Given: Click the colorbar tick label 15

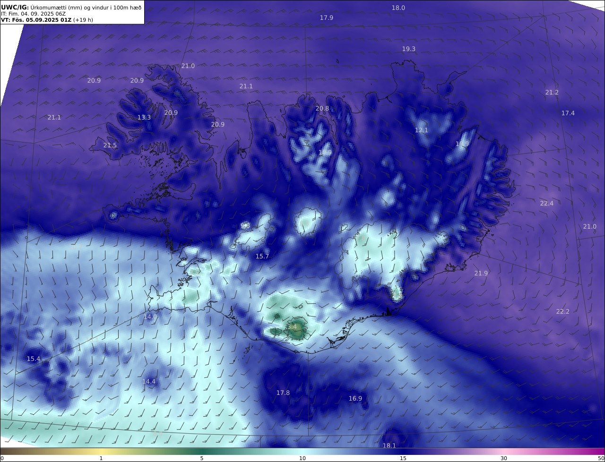Looking at the screenshot, I should 403,458.
